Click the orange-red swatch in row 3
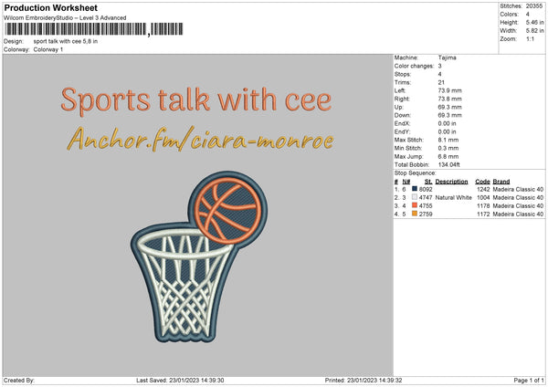This screenshot has height=387, width=548. coord(415,205)
